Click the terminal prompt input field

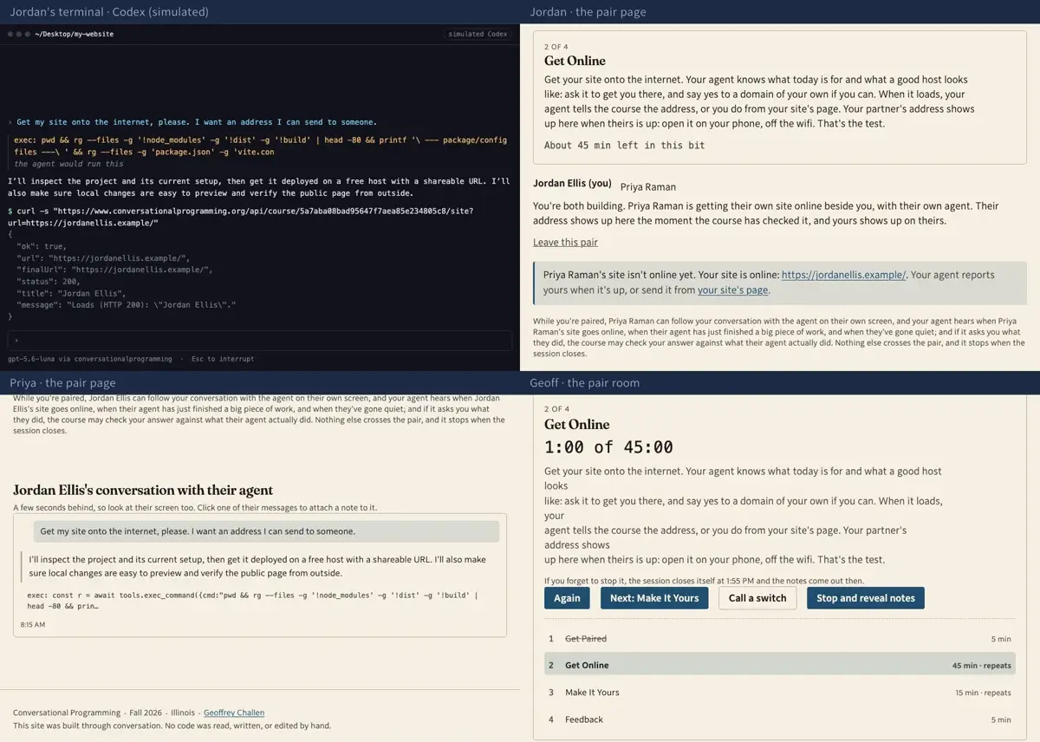pos(259,340)
